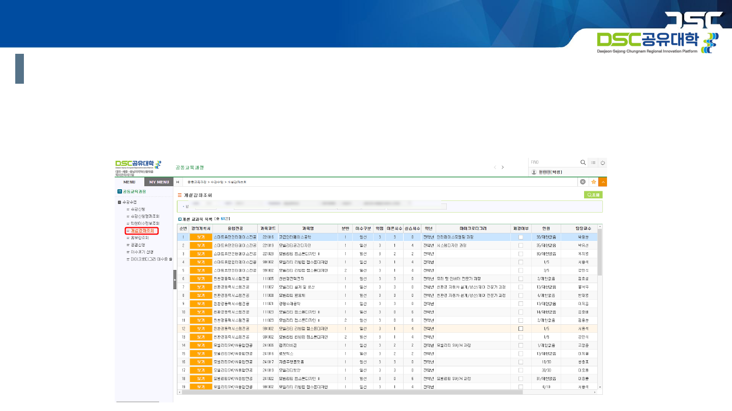Click 보기 button in row 16
The width and height of the screenshot is (732, 411).
click(200, 362)
